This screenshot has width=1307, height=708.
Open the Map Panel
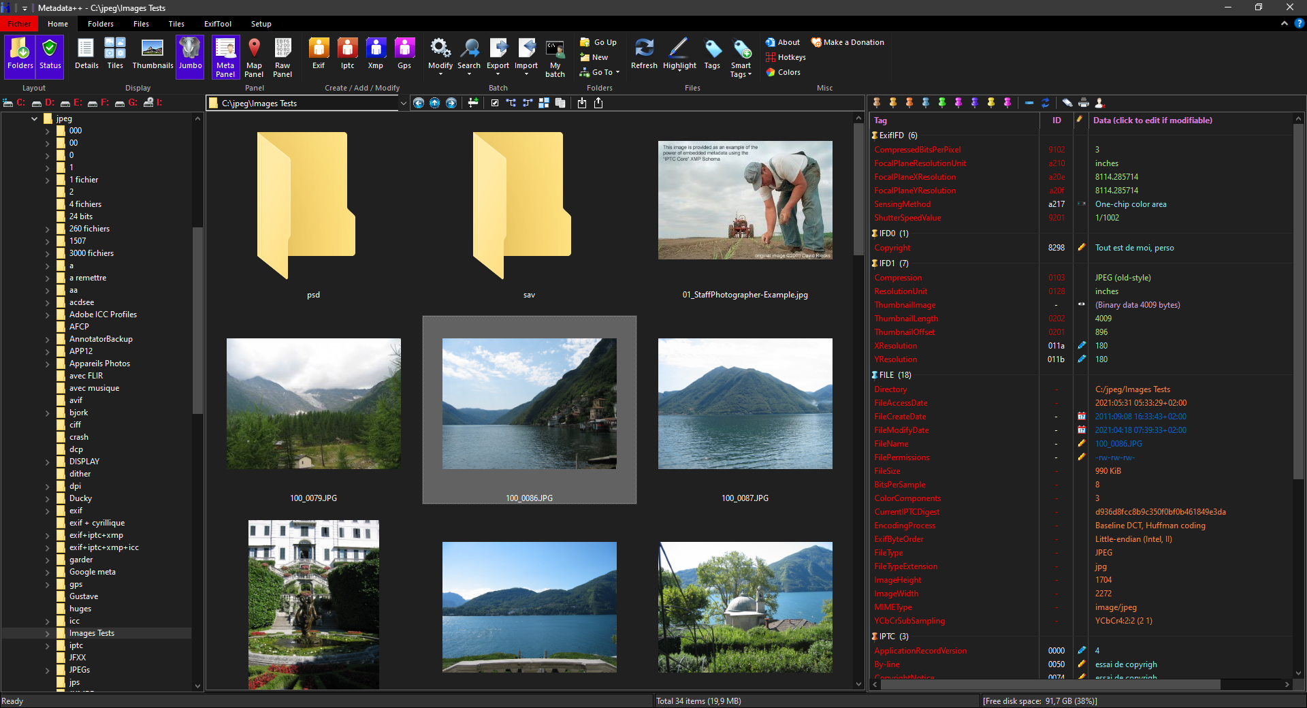pyautogui.click(x=254, y=57)
